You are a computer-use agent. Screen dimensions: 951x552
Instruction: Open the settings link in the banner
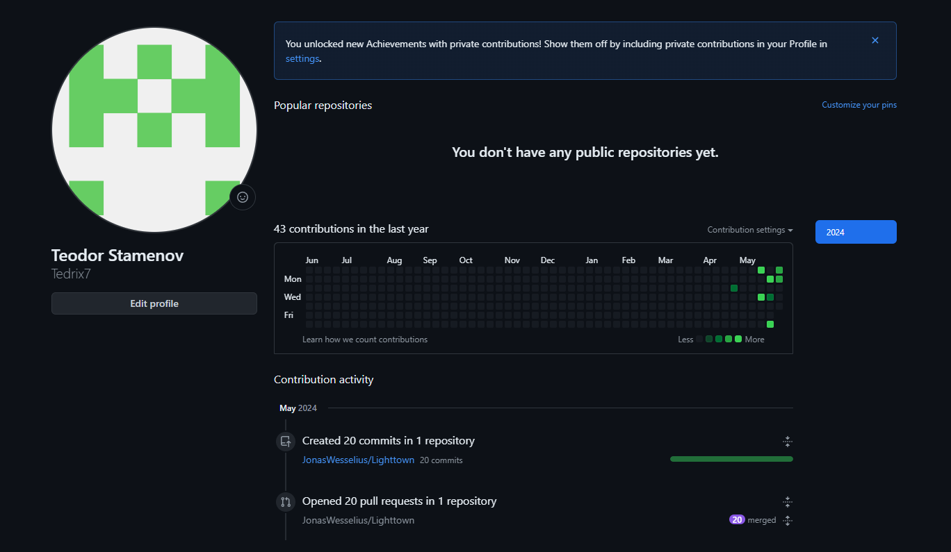pyautogui.click(x=302, y=59)
